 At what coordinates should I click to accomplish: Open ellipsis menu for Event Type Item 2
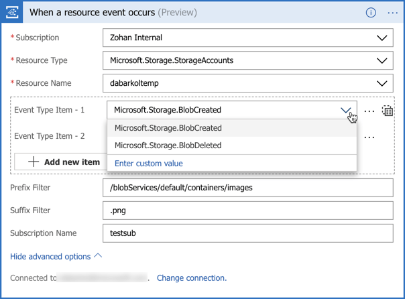point(369,137)
